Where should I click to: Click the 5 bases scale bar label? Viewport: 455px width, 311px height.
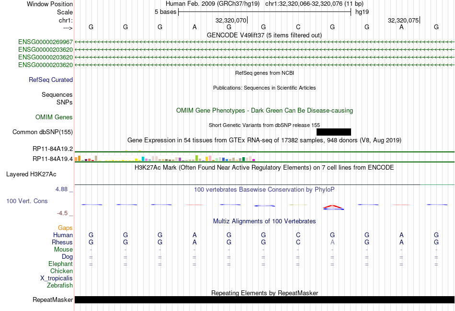[x=165, y=12]
